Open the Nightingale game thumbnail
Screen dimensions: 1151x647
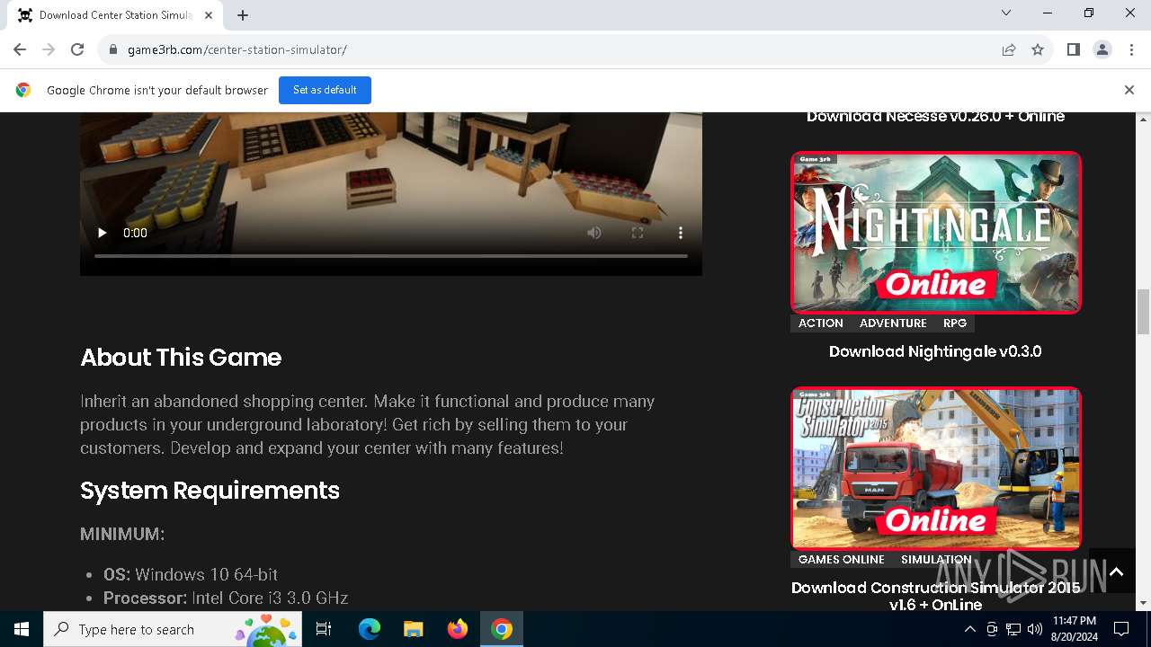coord(936,232)
